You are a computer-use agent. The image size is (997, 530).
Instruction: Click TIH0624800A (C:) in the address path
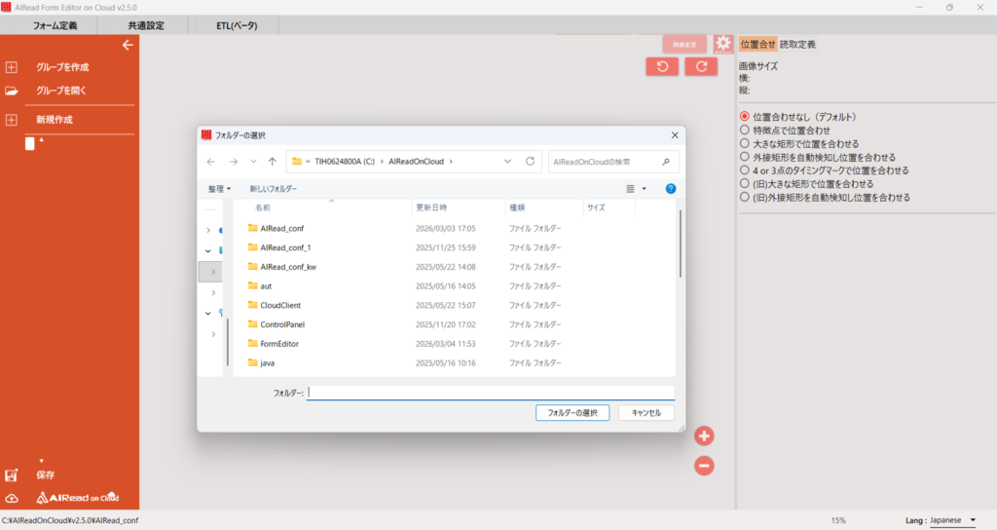[345, 162]
